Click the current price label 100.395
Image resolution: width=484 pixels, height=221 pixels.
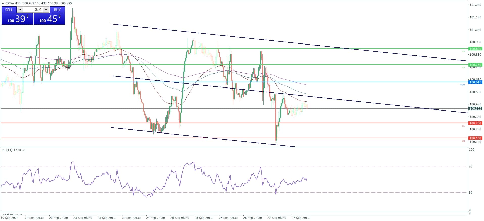475,108
